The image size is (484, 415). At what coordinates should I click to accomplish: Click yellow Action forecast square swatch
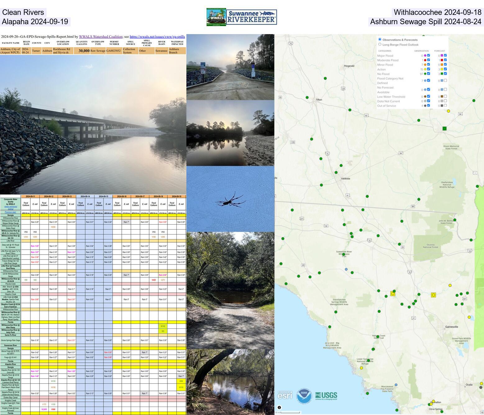[x=442, y=69]
